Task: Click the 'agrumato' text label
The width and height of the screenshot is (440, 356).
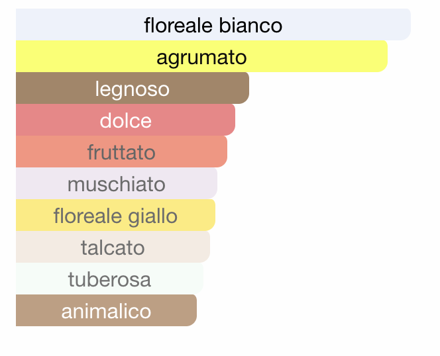Action: 201,58
